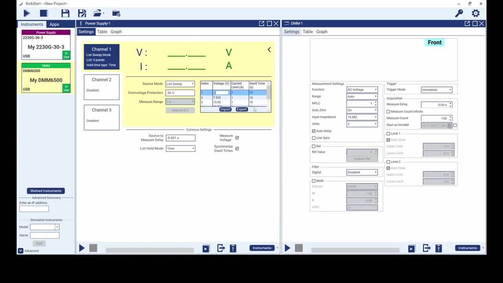Viewport: 503px width, 283px height.
Task: Enable Measure Count Infinite for DMM-1
Action: point(389,111)
